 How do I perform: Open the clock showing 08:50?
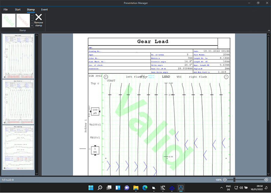click(x=257, y=188)
